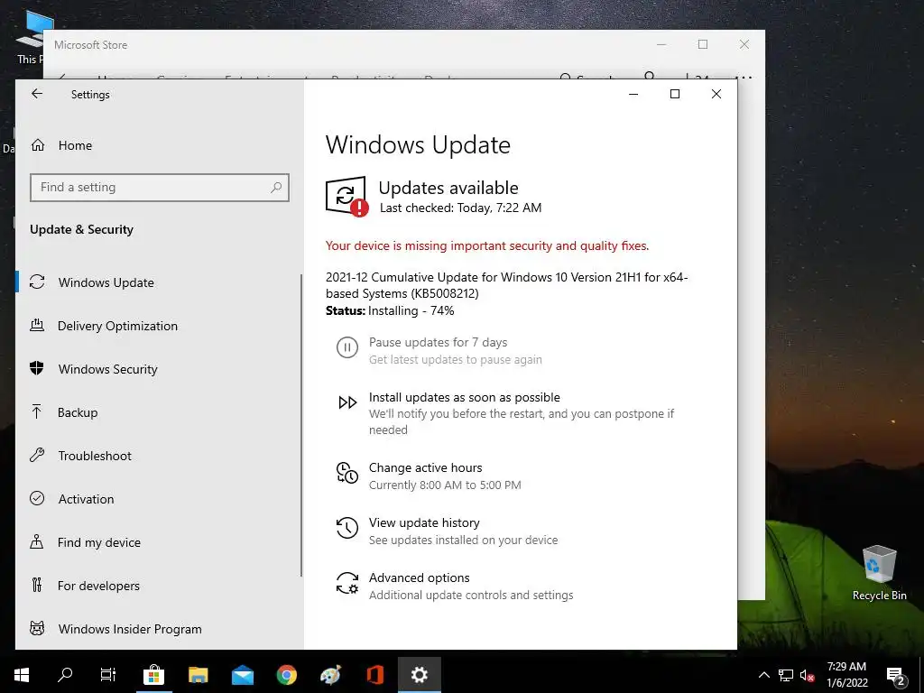Open Change active hours
The width and height of the screenshot is (924, 693).
(x=426, y=468)
